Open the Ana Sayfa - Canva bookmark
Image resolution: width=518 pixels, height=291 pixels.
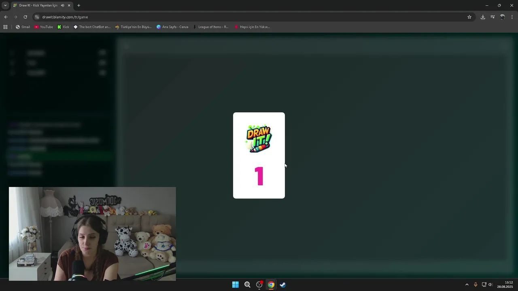tap(172, 27)
